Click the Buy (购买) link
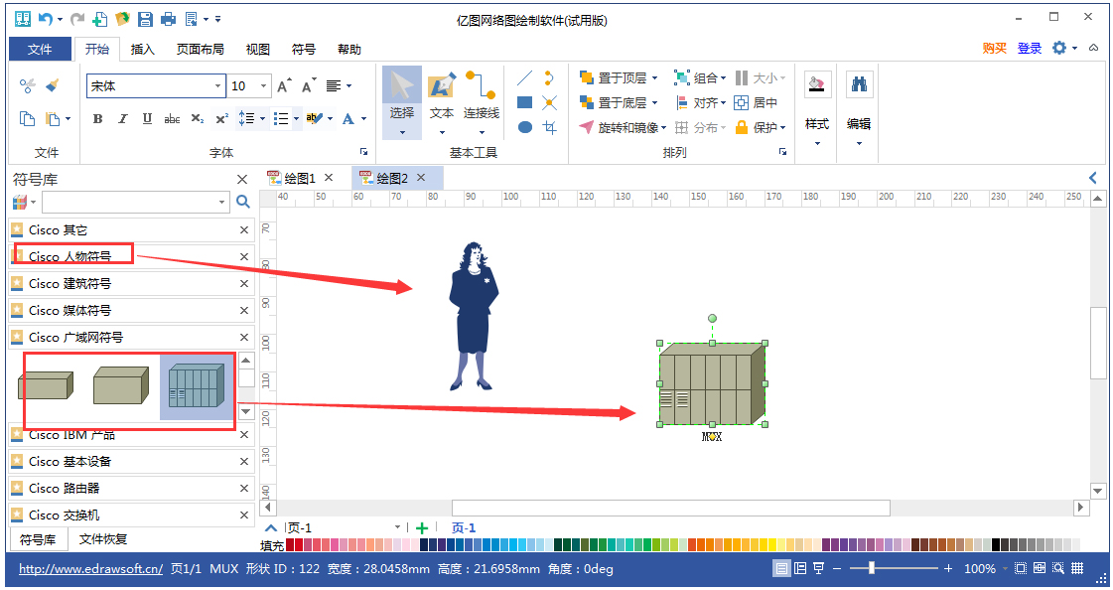The width and height of the screenshot is (1113, 590). click(x=995, y=49)
